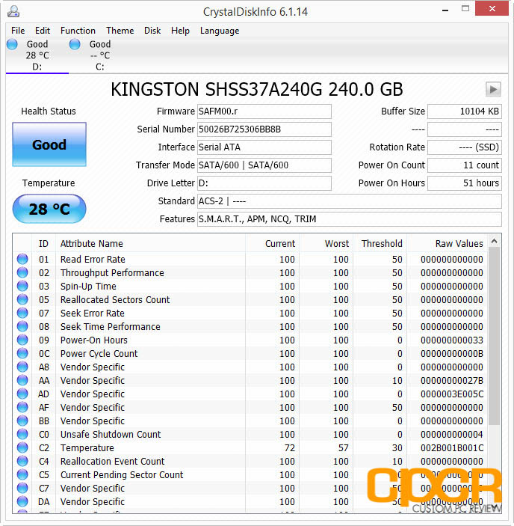Screen dimensions: 514x526
Task: Select raw value 002B001B001C
Action: point(452,448)
